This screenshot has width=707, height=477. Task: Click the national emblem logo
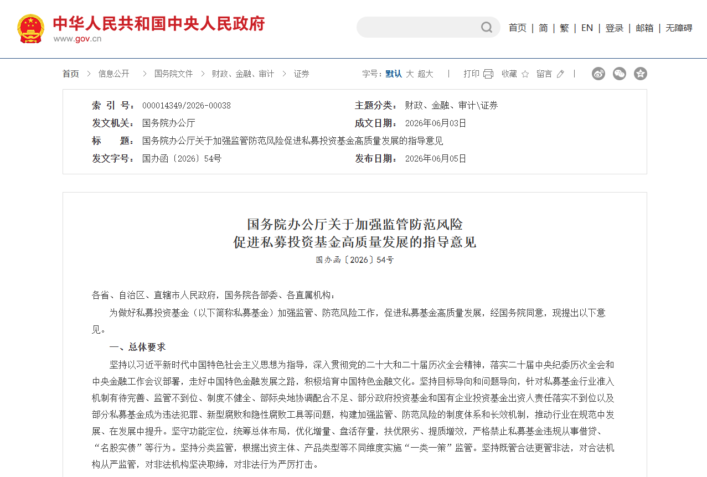tap(30, 29)
